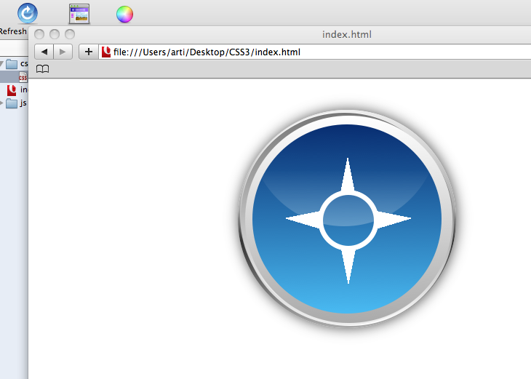
Task: Click the file URL address field
Action: click(x=291, y=52)
